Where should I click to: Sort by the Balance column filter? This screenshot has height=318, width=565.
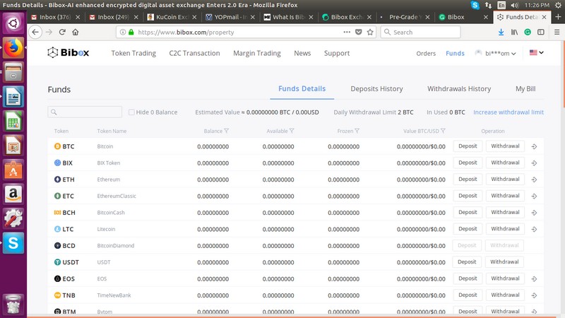[227, 131]
